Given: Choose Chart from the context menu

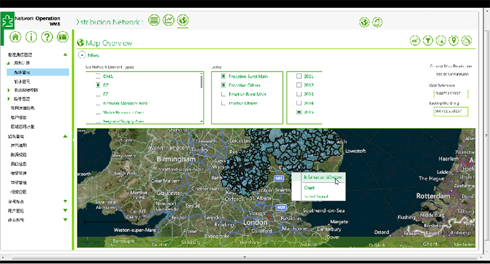Looking at the screenshot, I should pyautogui.click(x=309, y=187).
